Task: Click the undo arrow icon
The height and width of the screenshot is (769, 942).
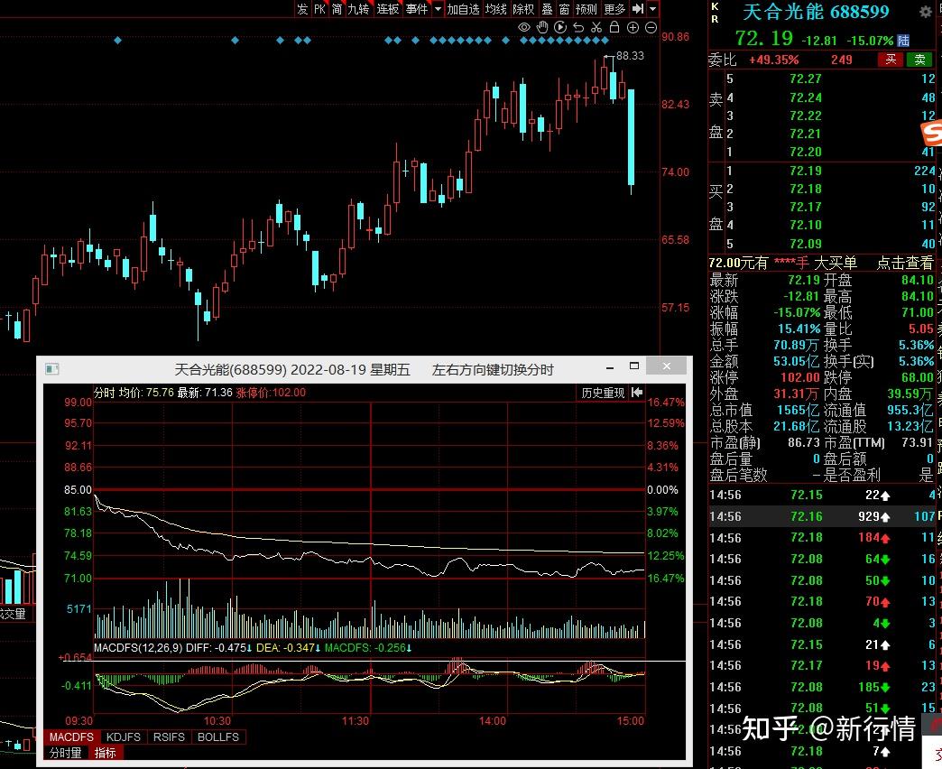Action: 578,28
